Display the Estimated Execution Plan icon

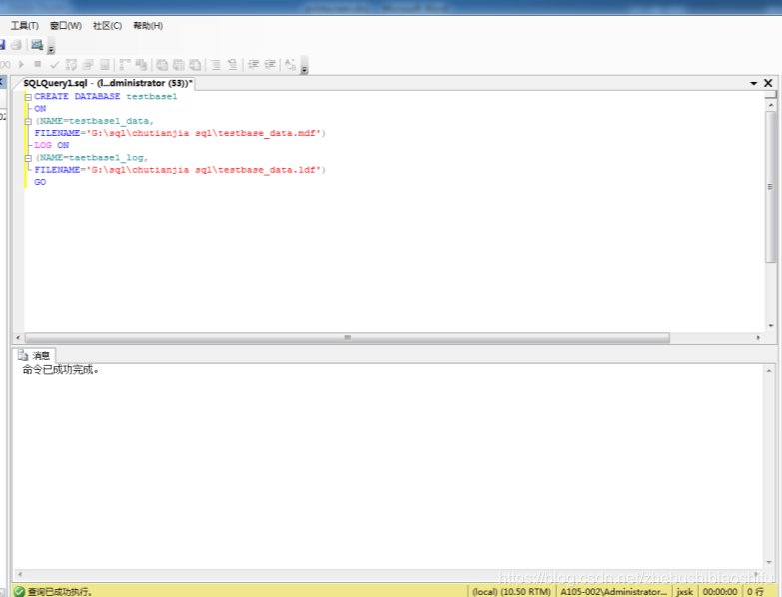click(x=71, y=64)
